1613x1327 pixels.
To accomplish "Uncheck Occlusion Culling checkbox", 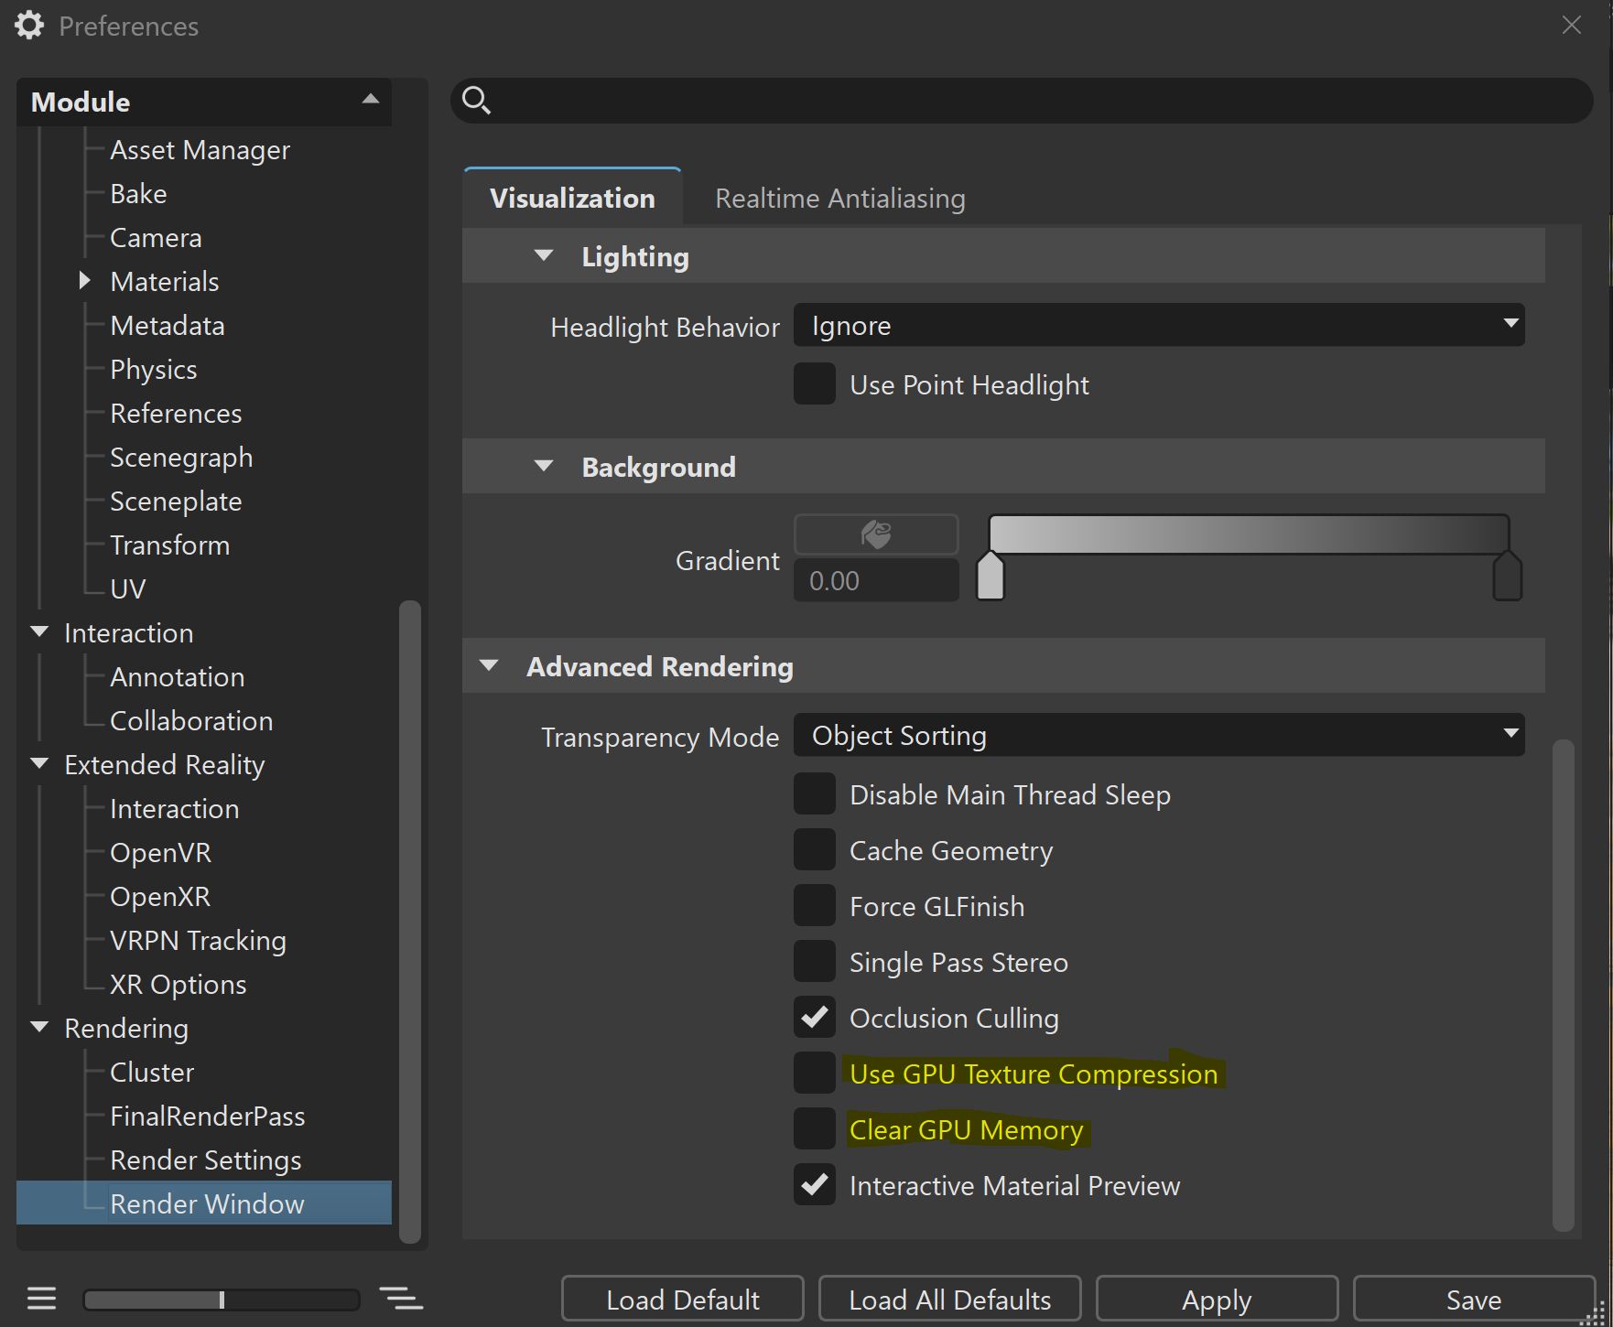I will tap(815, 1017).
